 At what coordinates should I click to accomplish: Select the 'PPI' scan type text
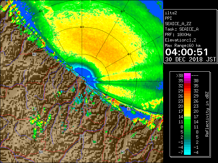click(168, 18)
